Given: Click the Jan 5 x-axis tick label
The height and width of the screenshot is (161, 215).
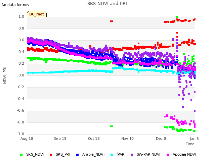Looking at the screenshot, I should pos(194,139).
